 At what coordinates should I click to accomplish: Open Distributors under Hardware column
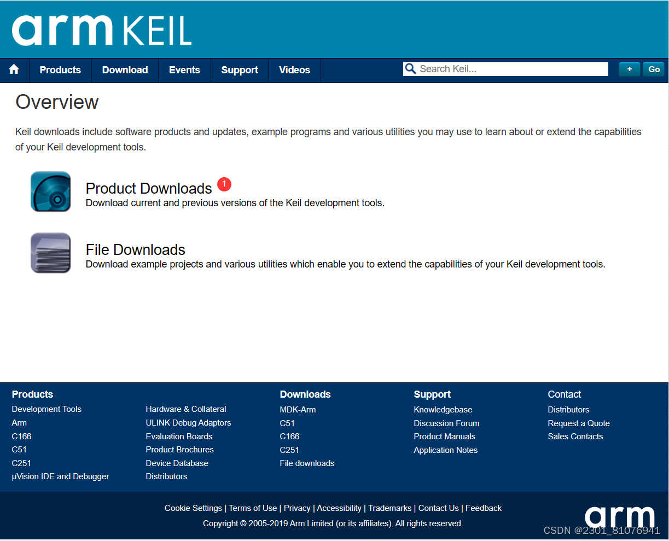click(167, 476)
